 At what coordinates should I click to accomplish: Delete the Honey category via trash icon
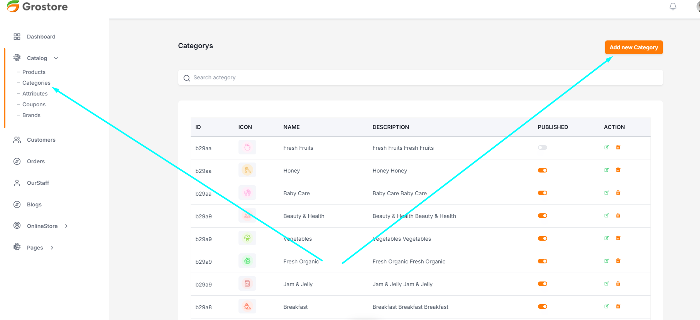(618, 170)
